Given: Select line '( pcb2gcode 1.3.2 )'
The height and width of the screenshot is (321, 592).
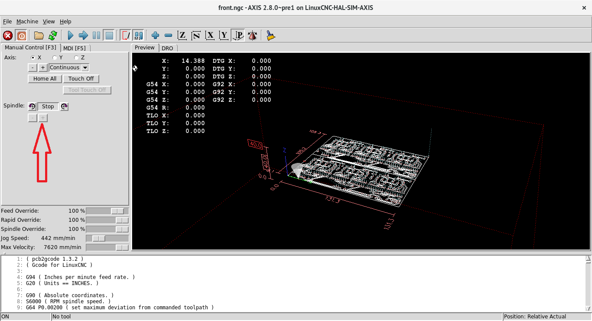Looking at the screenshot, I should click(55, 259).
